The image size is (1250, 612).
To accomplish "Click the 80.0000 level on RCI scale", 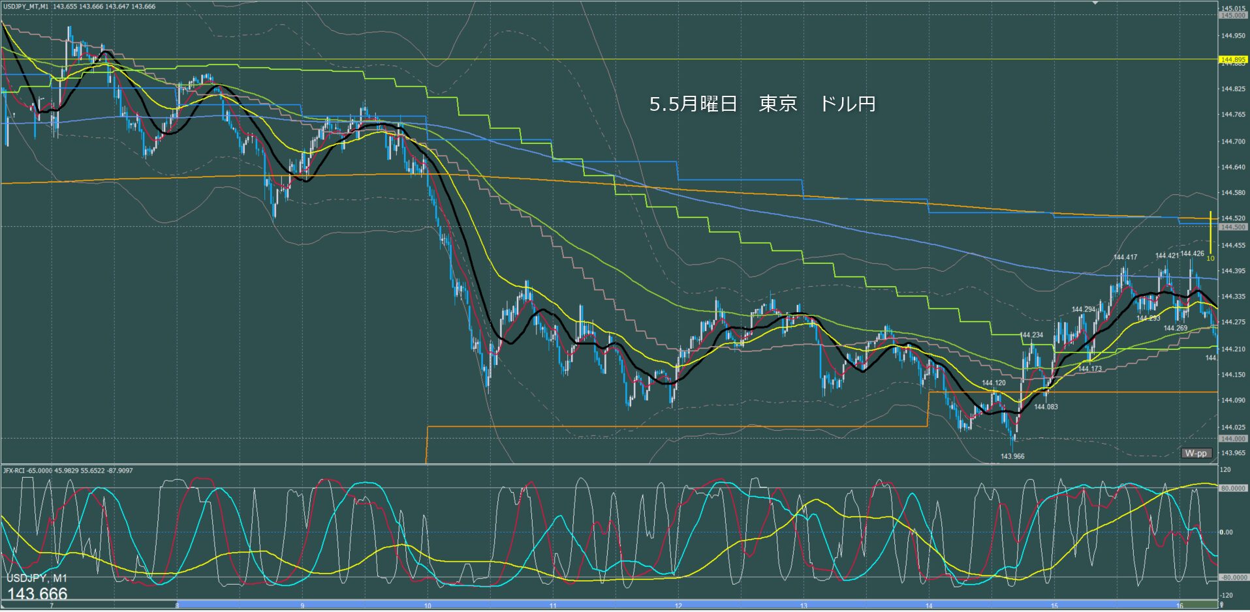I will coord(1232,488).
